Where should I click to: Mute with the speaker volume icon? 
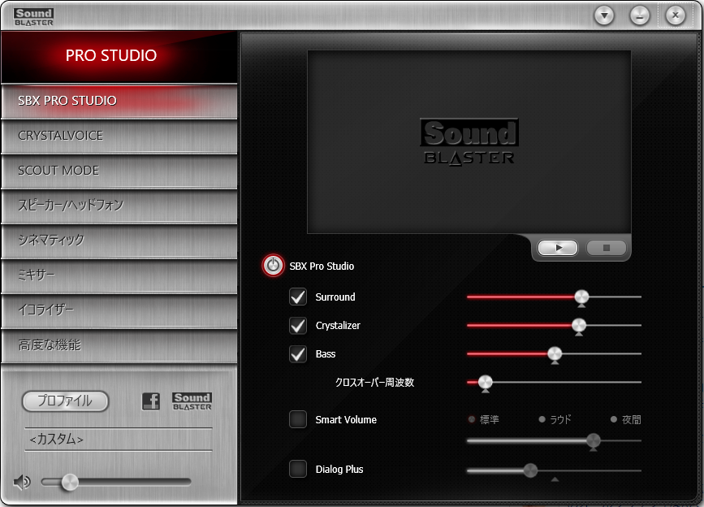pyautogui.click(x=22, y=483)
